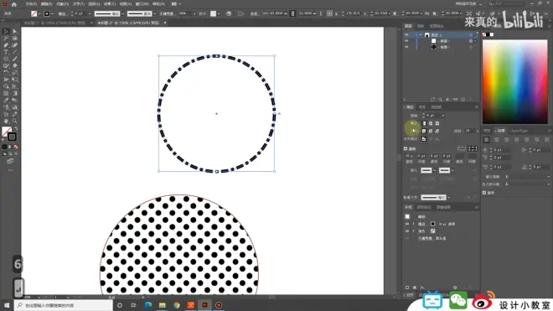Select the Zoom tool
The height and width of the screenshot is (311, 553).
tap(15, 121)
